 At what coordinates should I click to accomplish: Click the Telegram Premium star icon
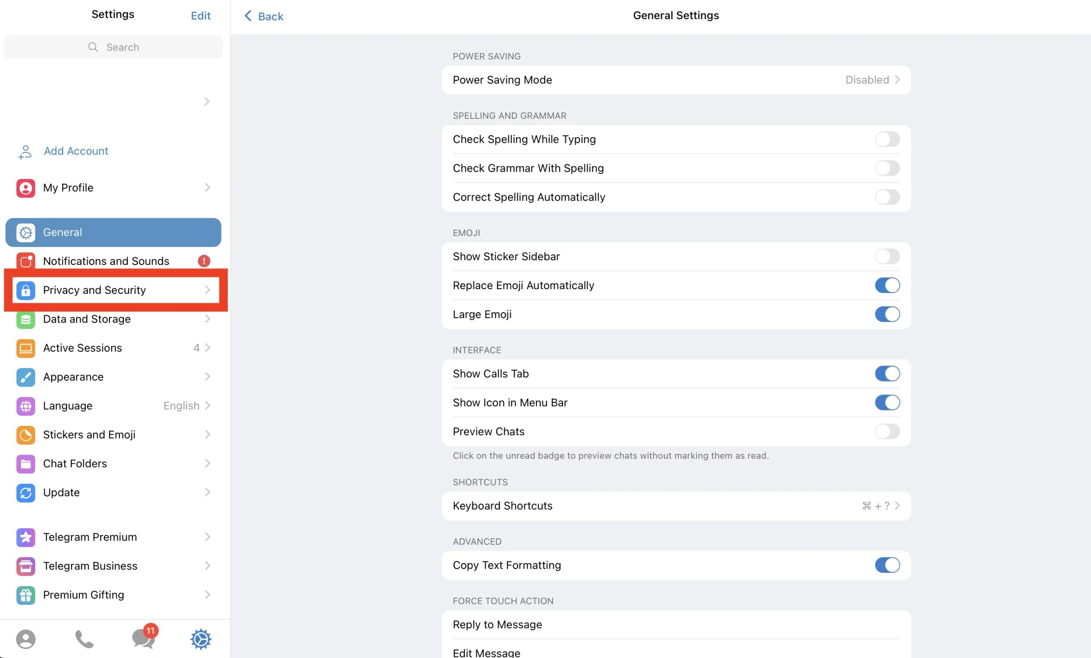pos(26,537)
